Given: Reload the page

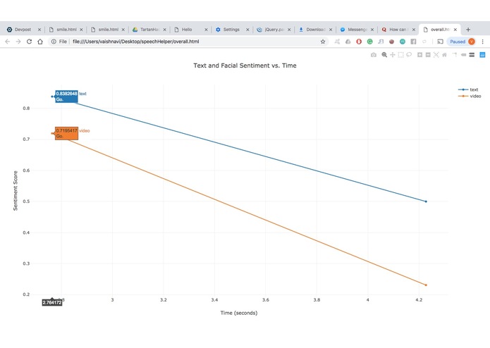Looking at the screenshot, I should [29, 42].
